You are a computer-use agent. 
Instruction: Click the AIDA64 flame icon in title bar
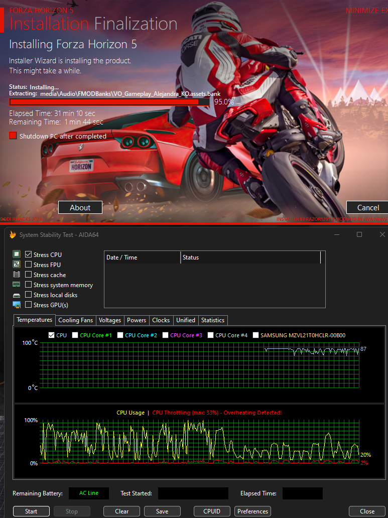[x=13, y=234]
